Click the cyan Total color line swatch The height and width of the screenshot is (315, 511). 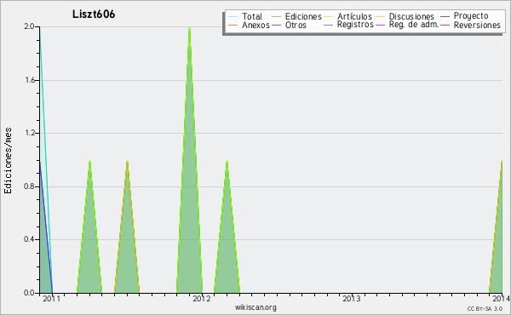click(233, 16)
